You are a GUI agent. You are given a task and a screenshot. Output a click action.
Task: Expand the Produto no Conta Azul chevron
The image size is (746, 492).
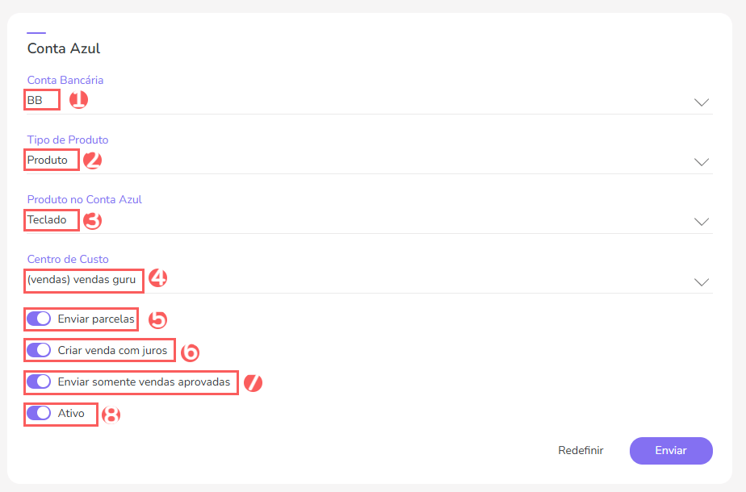point(701,222)
